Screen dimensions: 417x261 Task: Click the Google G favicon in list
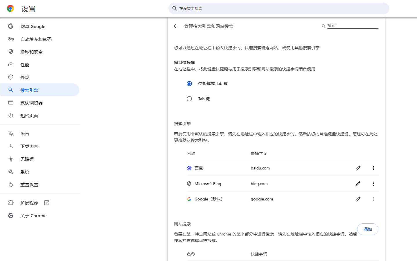(x=189, y=199)
